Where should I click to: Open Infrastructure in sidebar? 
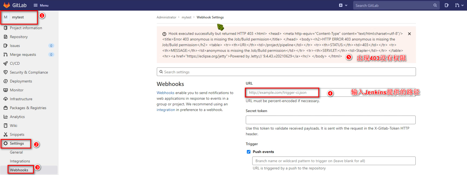click(21, 99)
